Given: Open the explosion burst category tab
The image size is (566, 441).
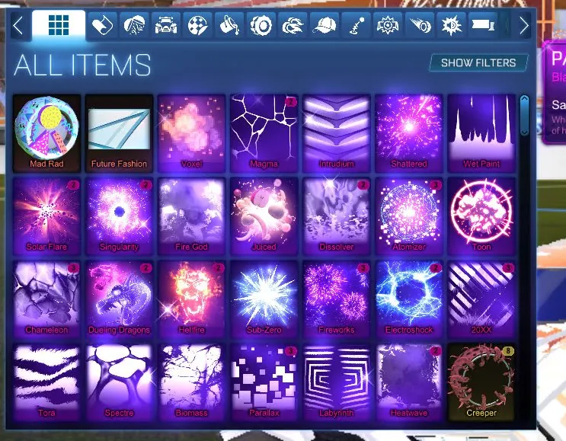Looking at the screenshot, I should (451, 25).
